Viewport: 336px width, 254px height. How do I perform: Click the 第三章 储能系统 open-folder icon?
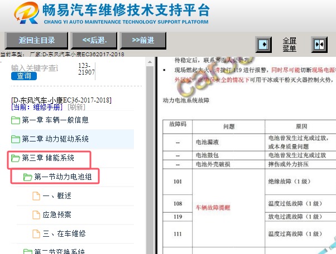(16, 158)
